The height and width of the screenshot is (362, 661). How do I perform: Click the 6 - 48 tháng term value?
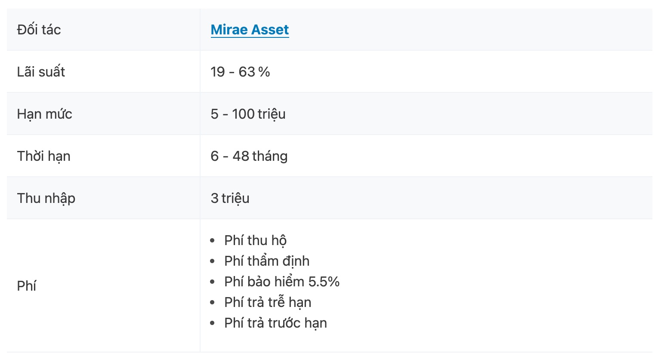249,156
